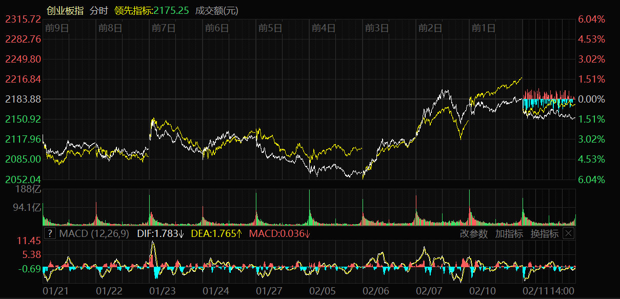Image resolution: width=620 pixels, height=299 pixels.
Task: Click the 94.1亿 volume axis label
Action: click(x=27, y=208)
